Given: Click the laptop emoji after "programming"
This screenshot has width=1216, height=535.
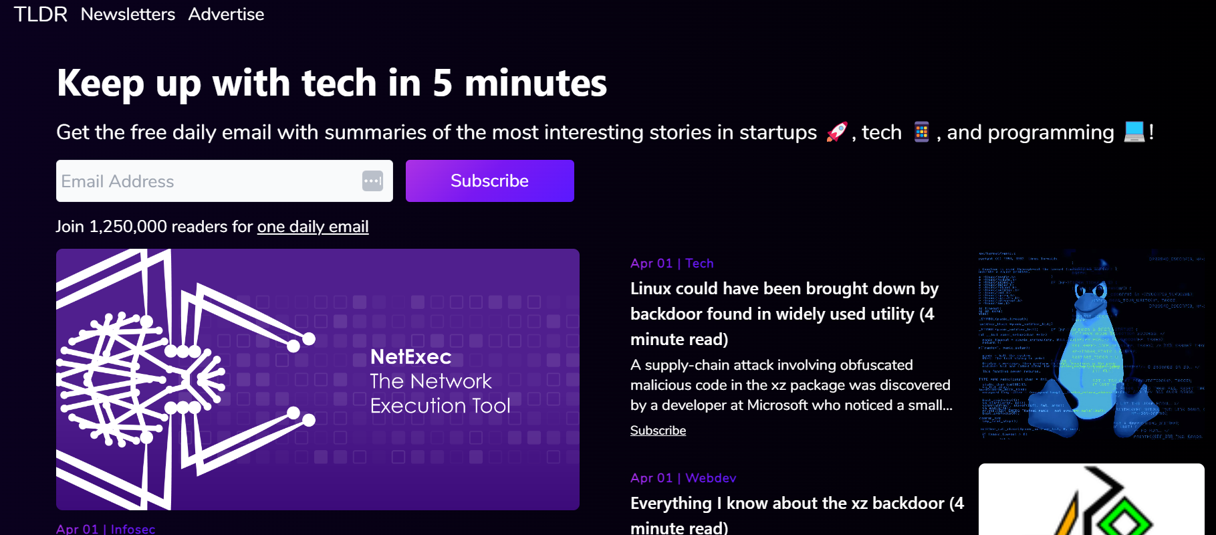Looking at the screenshot, I should tap(1134, 132).
